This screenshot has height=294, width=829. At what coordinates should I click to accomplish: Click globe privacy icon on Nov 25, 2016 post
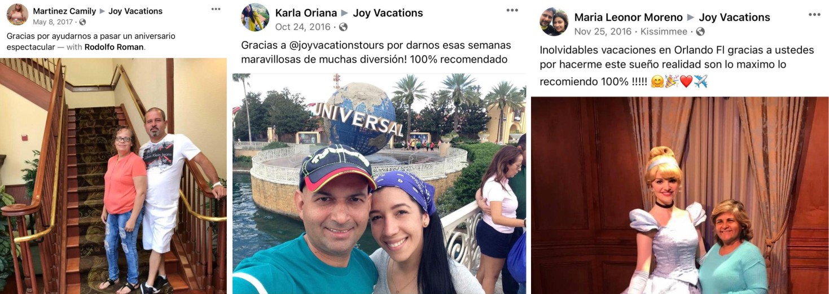tap(700, 32)
